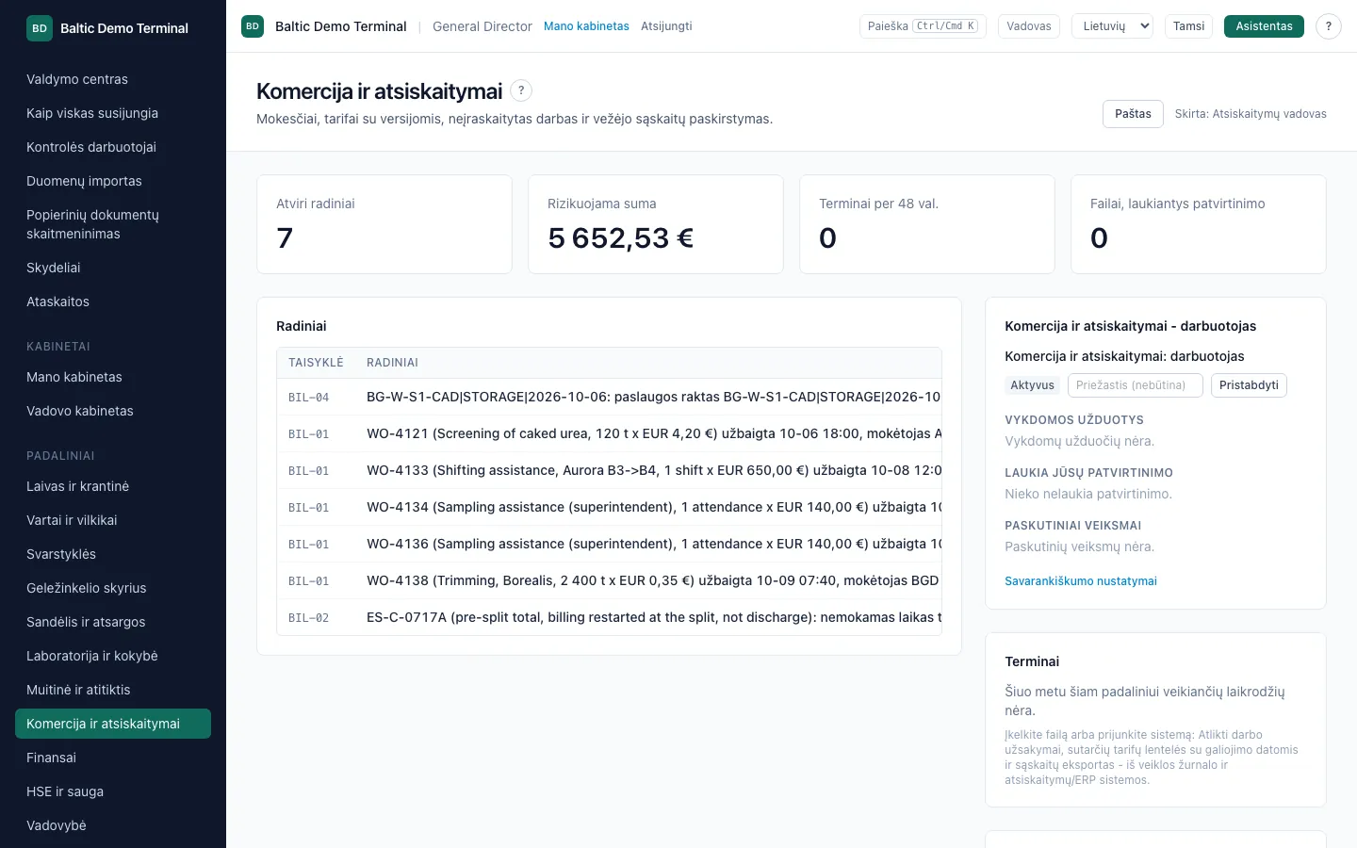Click the BD badge in top header

pyautogui.click(x=253, y=26)
